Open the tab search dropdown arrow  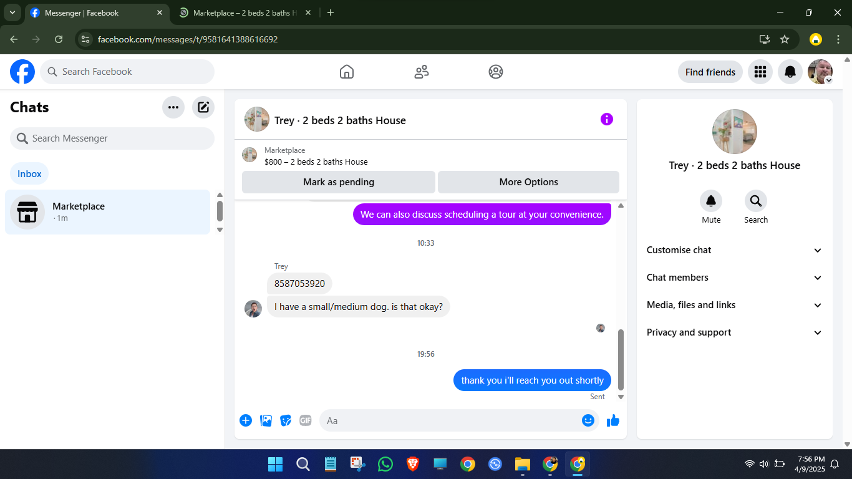pyautogui.click(x=12, y=12)
